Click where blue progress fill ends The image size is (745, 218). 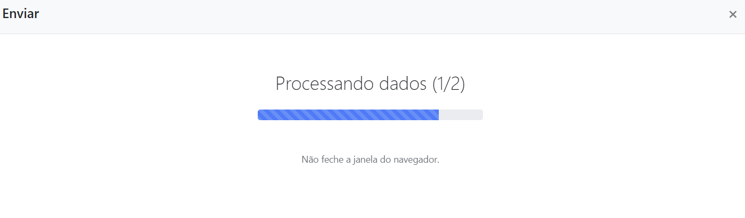[438, 115]
